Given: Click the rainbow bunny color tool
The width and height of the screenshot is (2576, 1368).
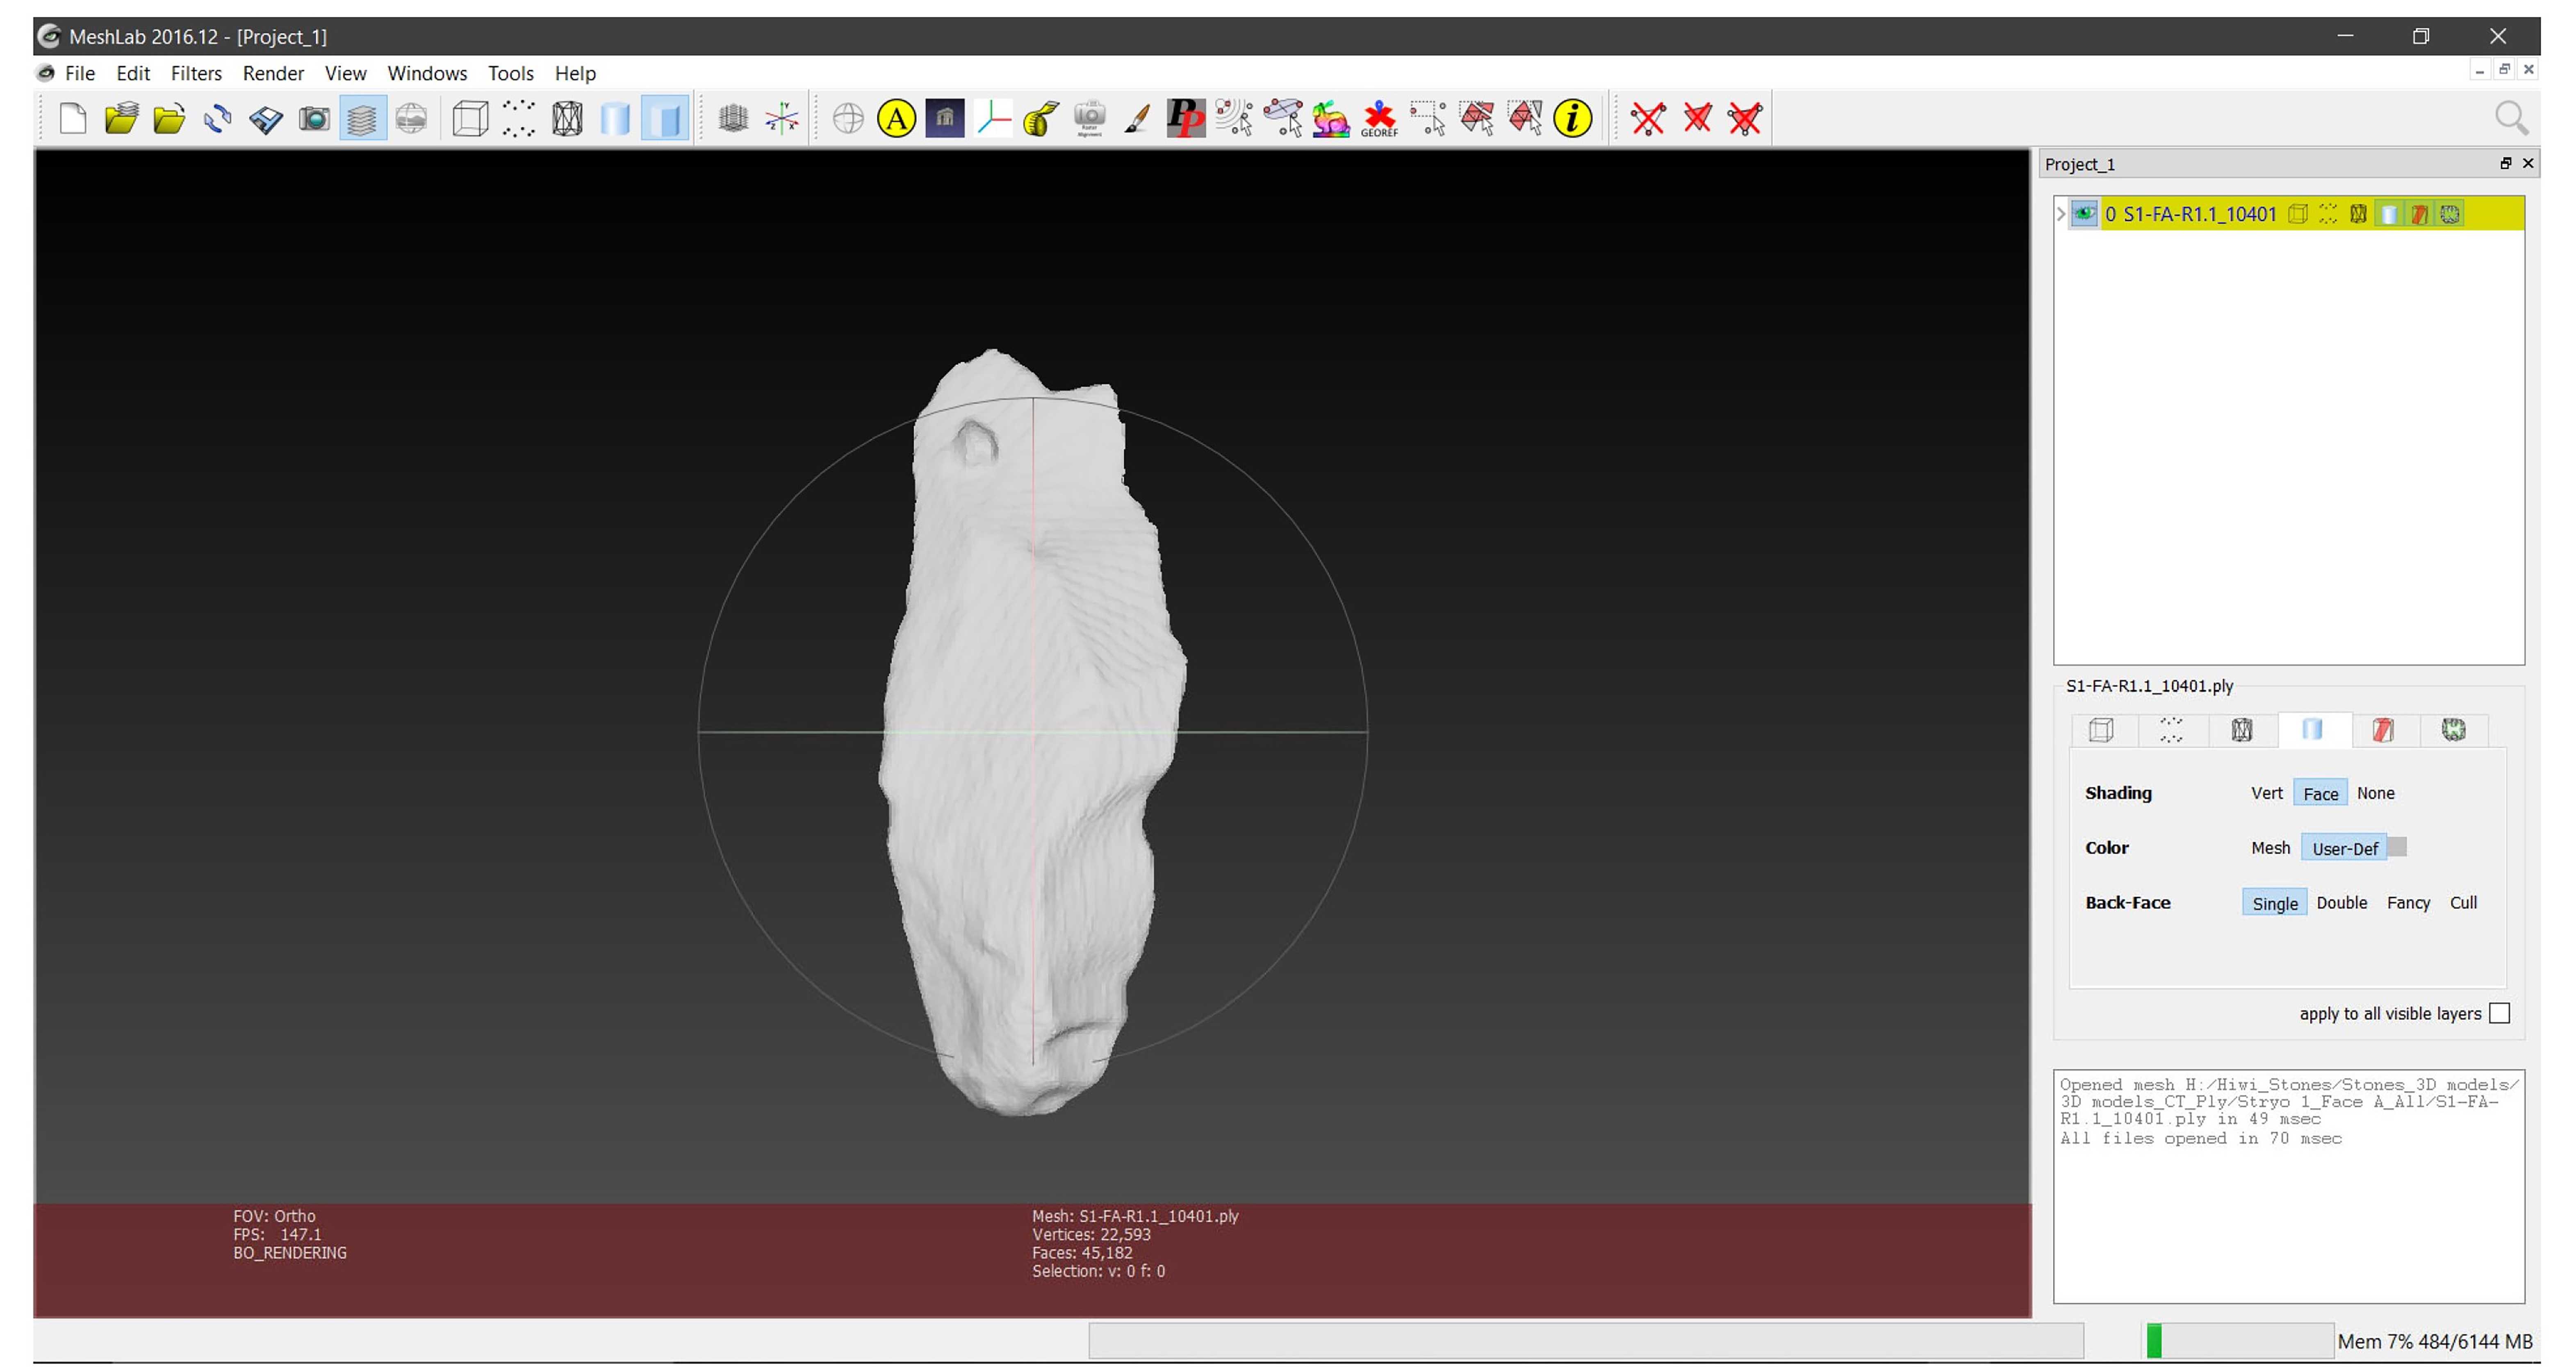Looking at the screenshot, I should [1331, 119].
